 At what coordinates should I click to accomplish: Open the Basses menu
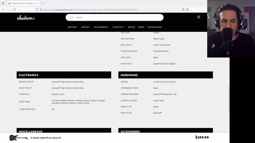(86, 27)
